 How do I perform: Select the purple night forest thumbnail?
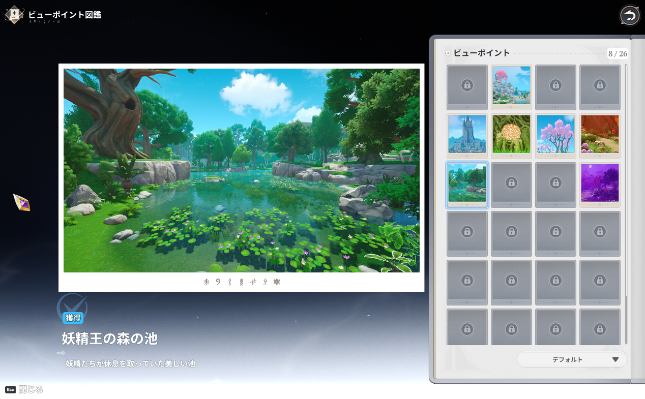600,183
